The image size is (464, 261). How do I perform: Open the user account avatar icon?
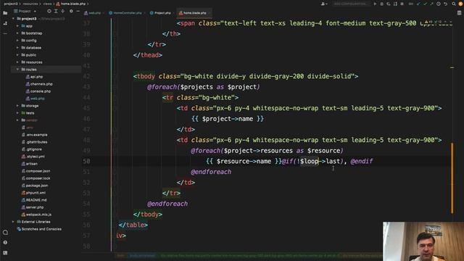click(461, 4)
